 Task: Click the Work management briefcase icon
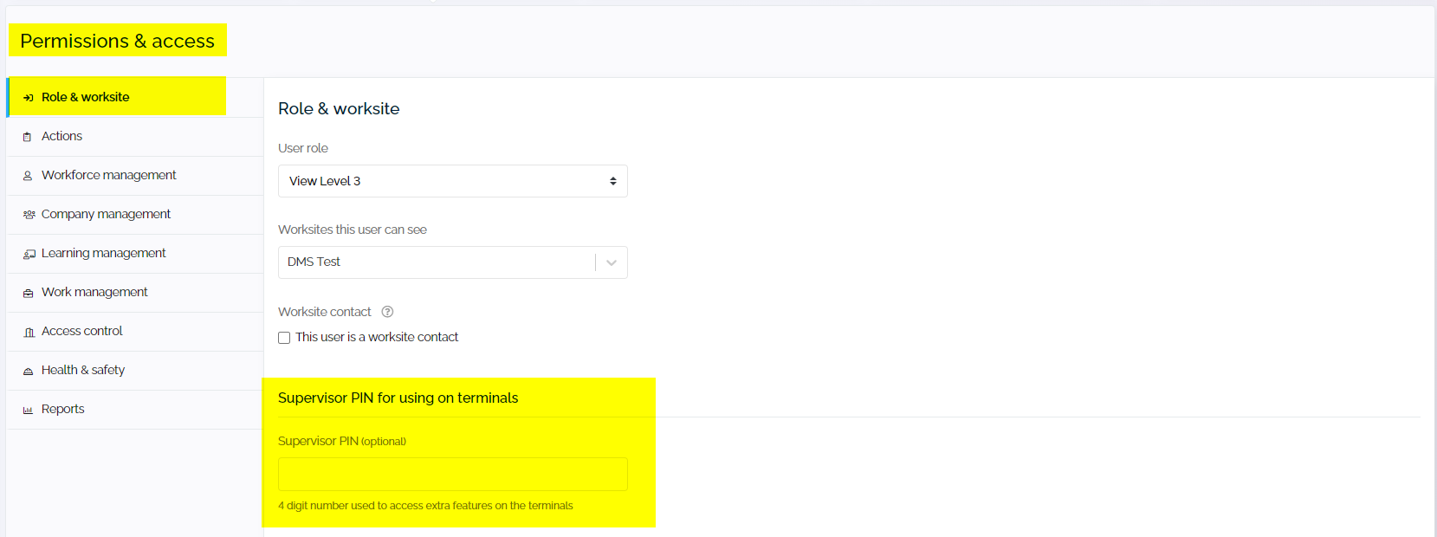tap(28, 293)
